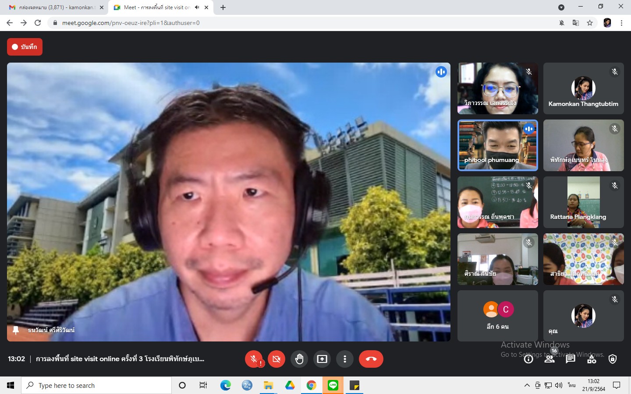Open the tile showing 6 more people
631x394 pixels.
pos(497,316)
